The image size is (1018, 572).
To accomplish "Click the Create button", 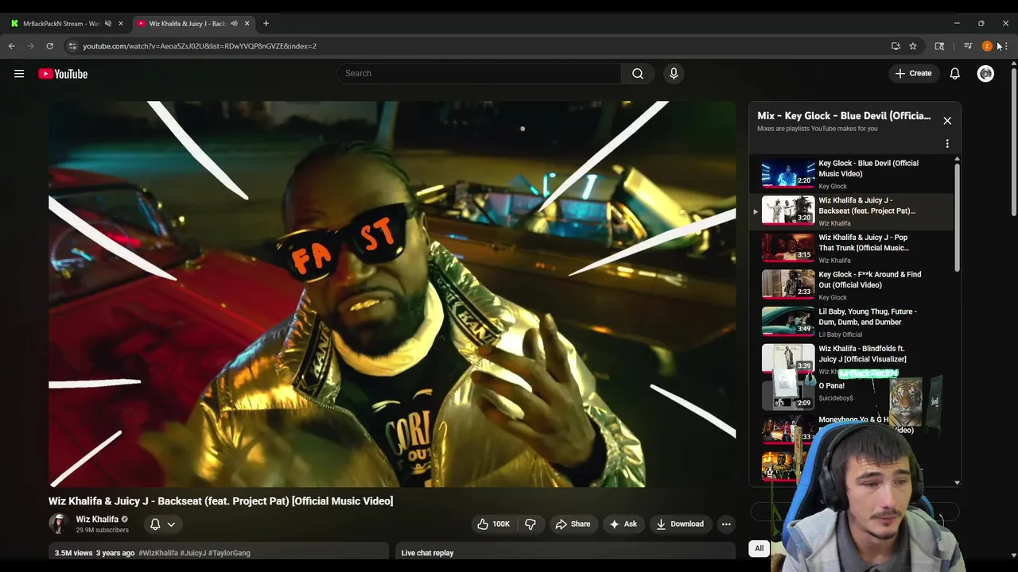I will tap(913, 73).
